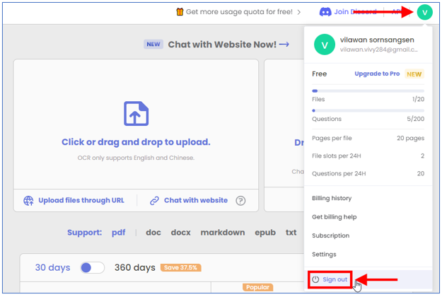The image size is (442, 297).
Task: Click the Files usage progress bar
Action: click(x=368, y=91)
